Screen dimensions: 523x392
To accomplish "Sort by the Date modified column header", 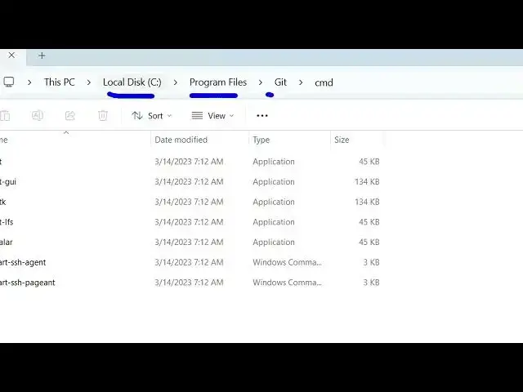I will pyautogui.click(x=181, y=140).
